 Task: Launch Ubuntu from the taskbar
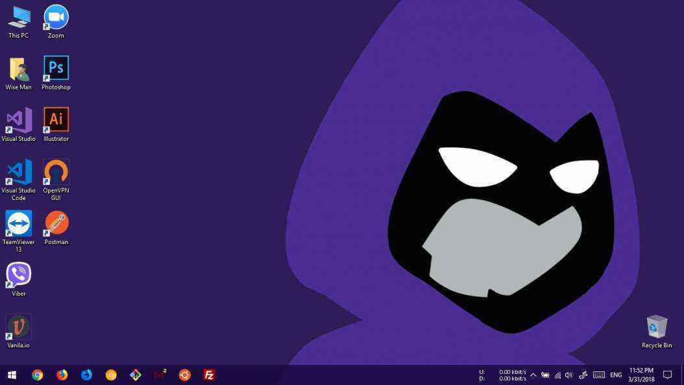click(x=184, y=375)
